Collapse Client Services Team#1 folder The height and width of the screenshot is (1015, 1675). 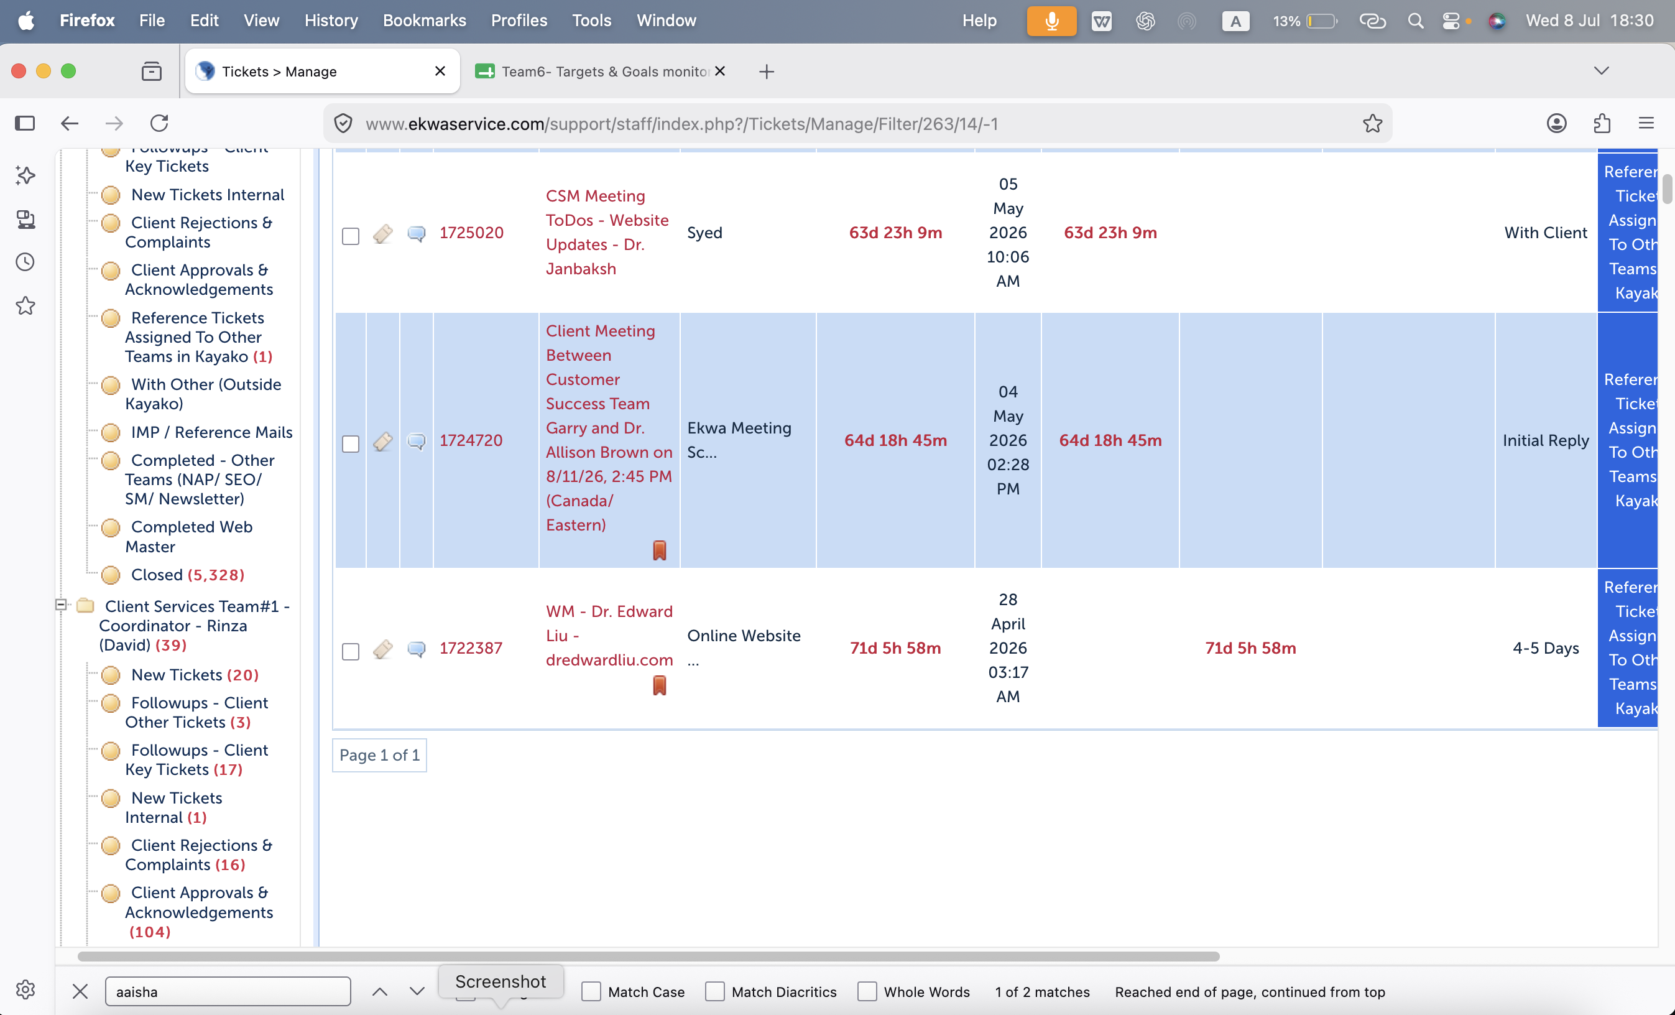coord(61,605)
